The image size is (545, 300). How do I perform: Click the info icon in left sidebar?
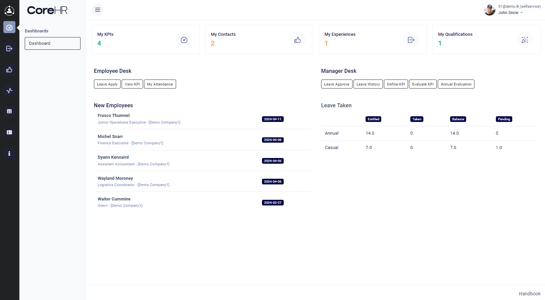pos(9,153)
